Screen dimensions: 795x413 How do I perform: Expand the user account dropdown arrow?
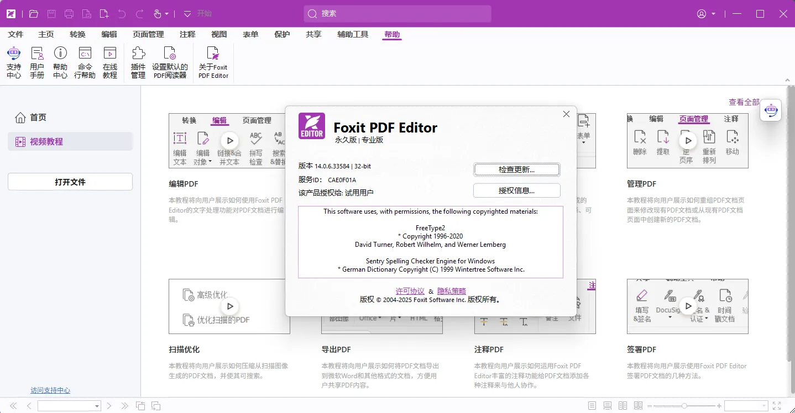coord(714,14)
